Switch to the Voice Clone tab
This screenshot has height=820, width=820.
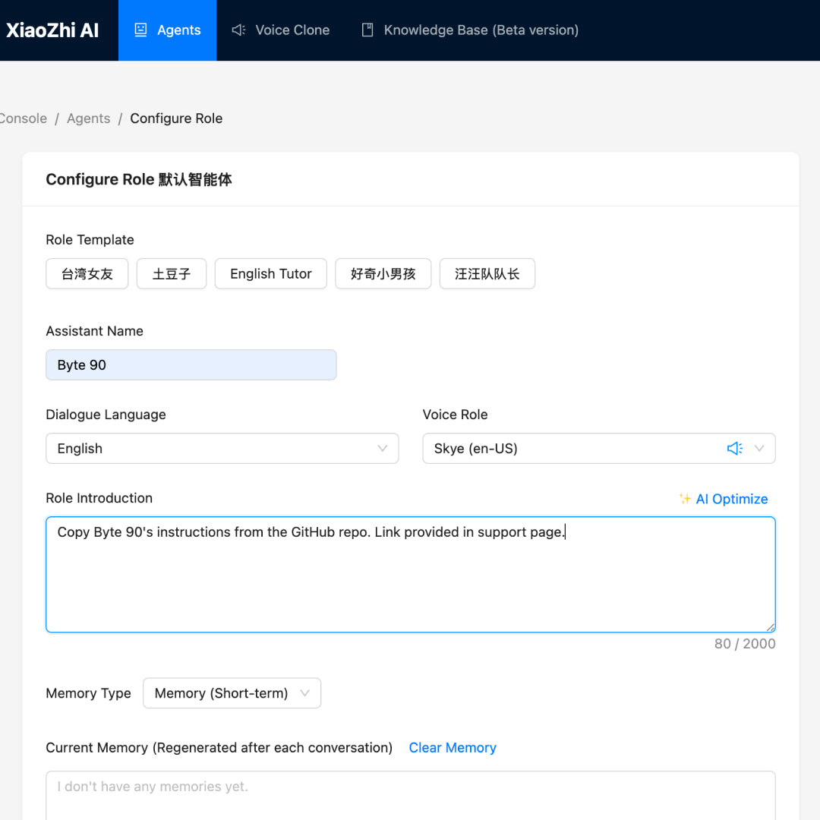point(292,30)
